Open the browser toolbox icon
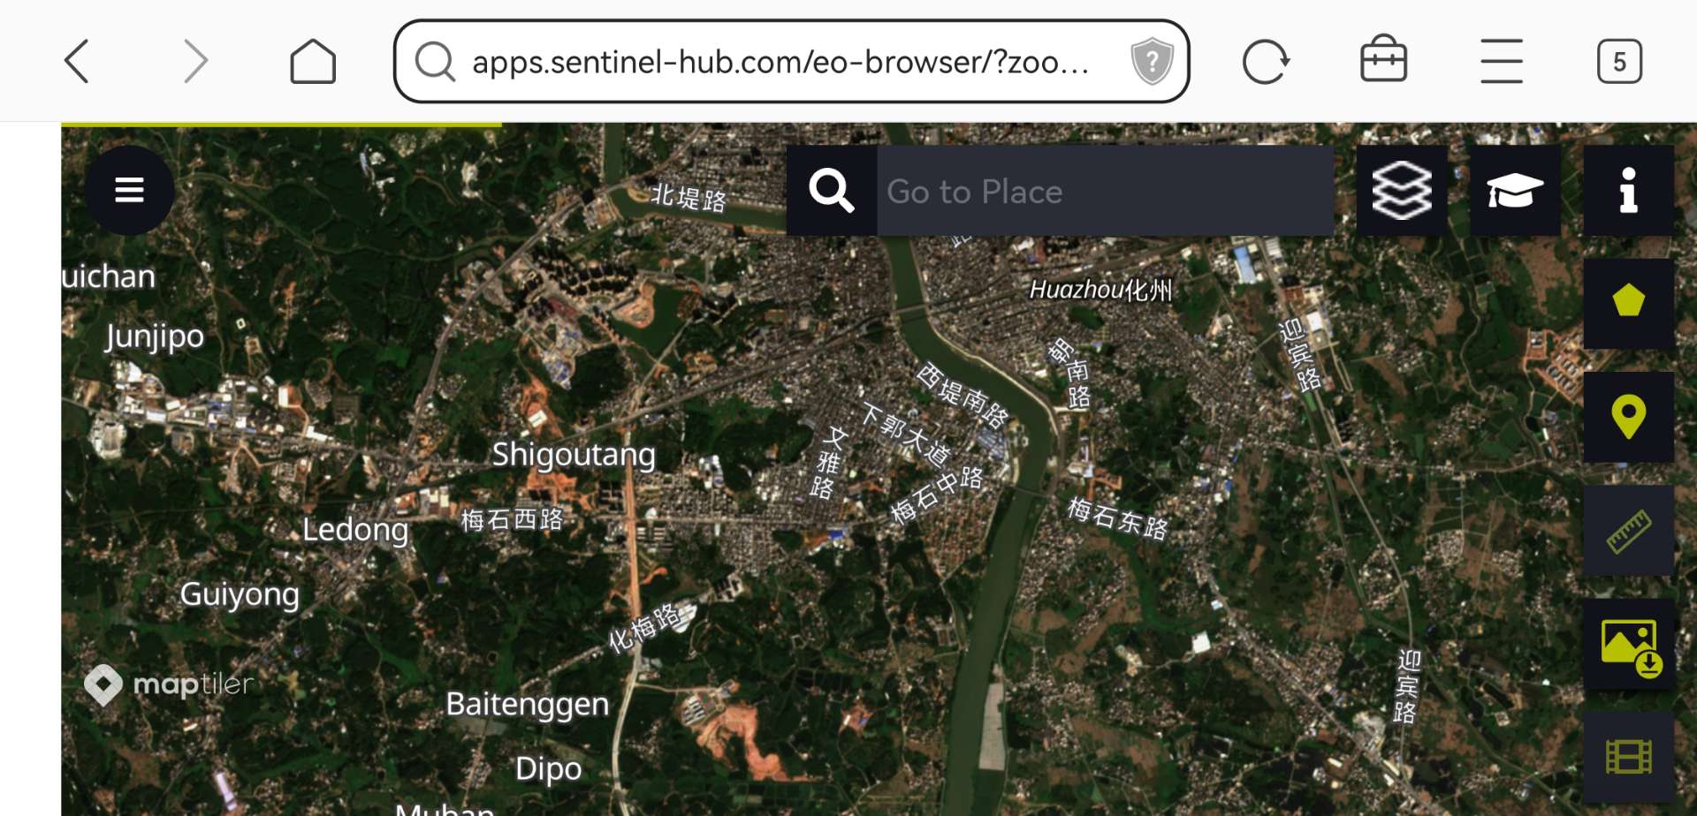The height and width of the screenshot is (816, 1697). click(x=1383, y=59)
